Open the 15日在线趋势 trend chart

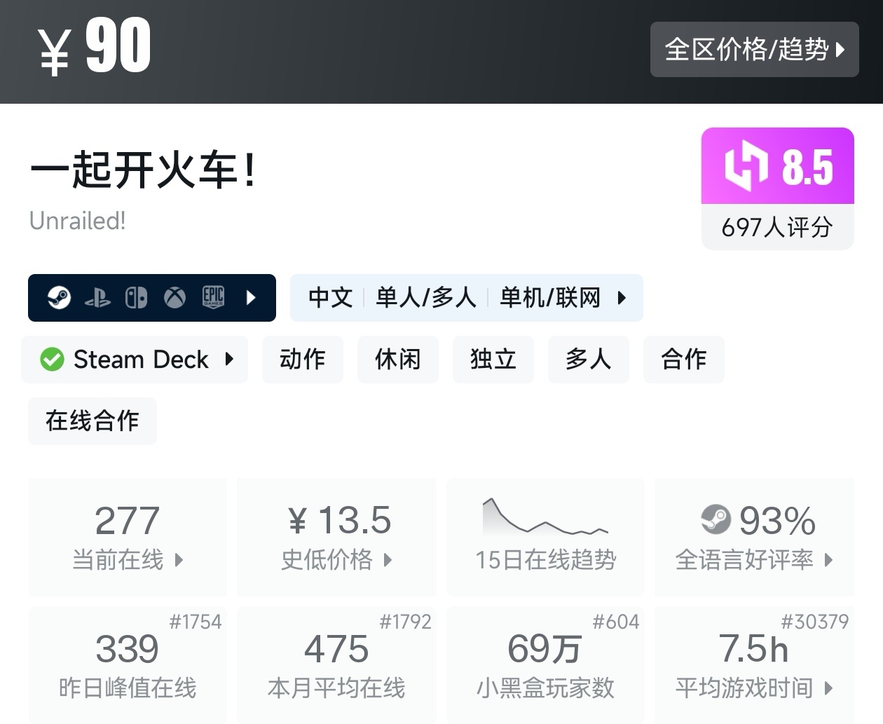coord(546,537)
